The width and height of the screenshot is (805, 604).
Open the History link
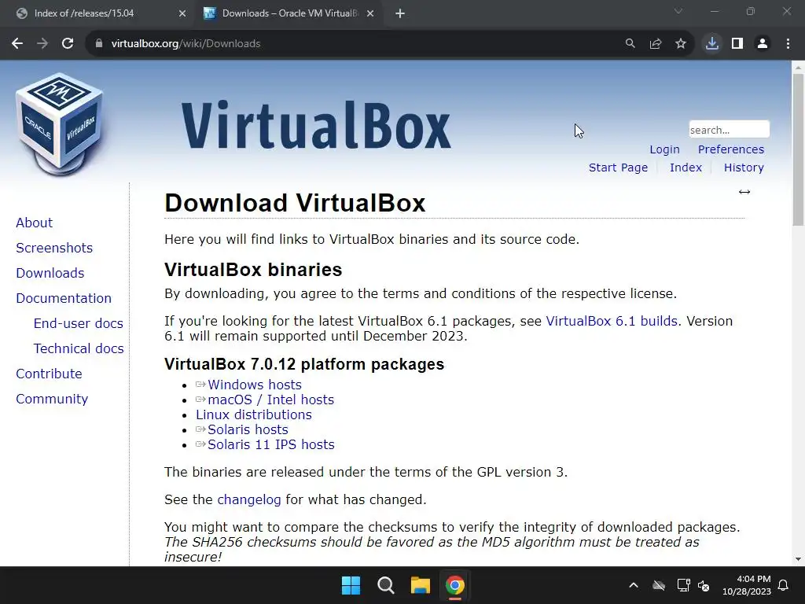pyautogui.click(x=744, y=168)
